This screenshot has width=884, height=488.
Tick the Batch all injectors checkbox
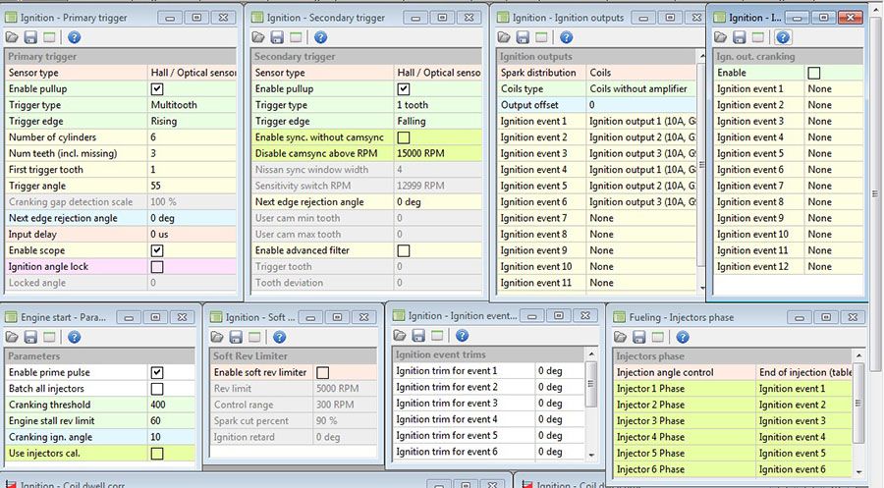coord(157,389)
